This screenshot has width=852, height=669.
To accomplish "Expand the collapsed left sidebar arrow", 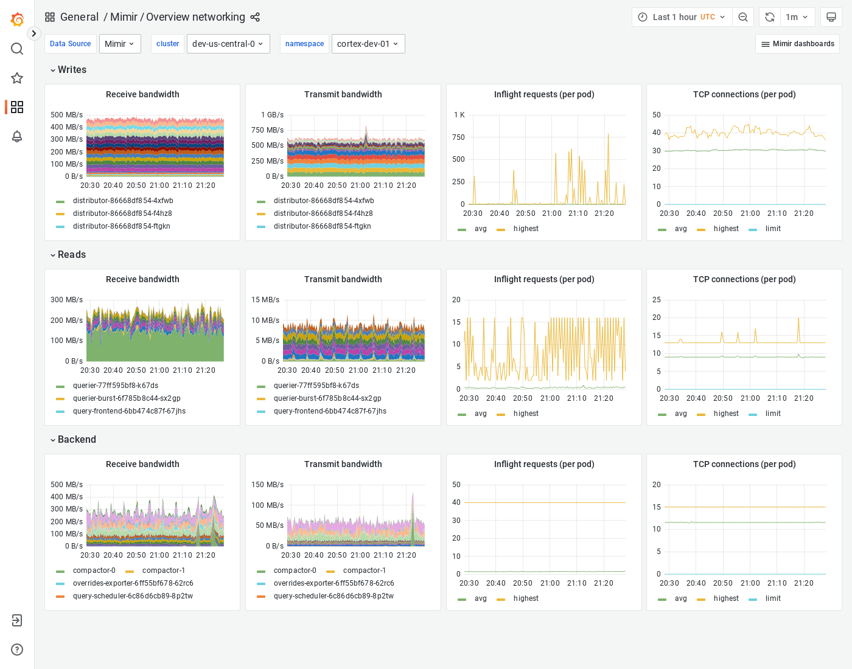I will 33,33.
